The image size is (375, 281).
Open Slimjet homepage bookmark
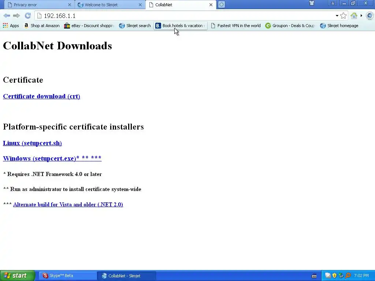(339, 26)
